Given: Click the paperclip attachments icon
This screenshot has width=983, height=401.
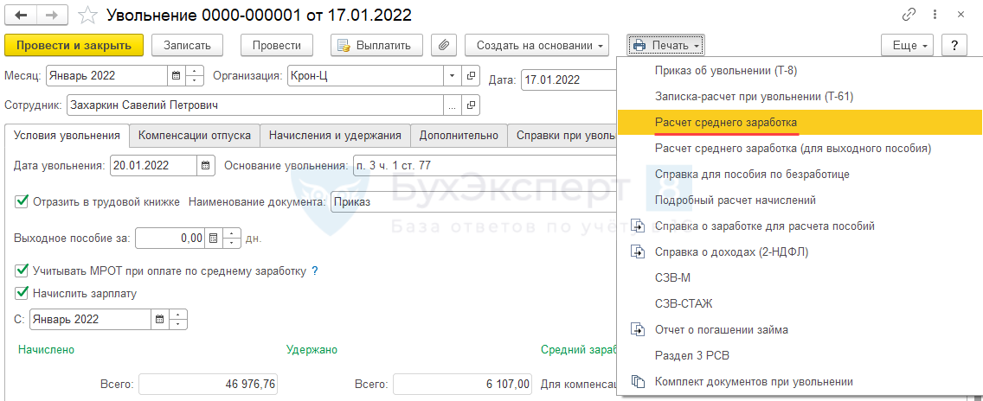Looking at the screenshot, I should tap(443, 46).
